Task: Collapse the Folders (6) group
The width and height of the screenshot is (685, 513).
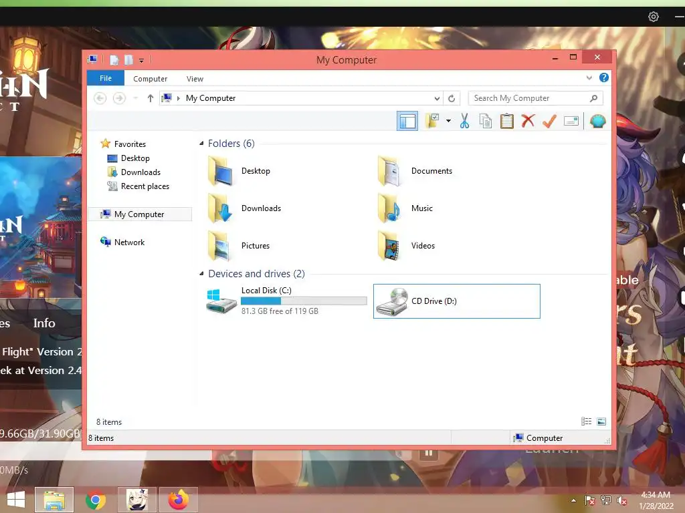Action: coord(201,144)
